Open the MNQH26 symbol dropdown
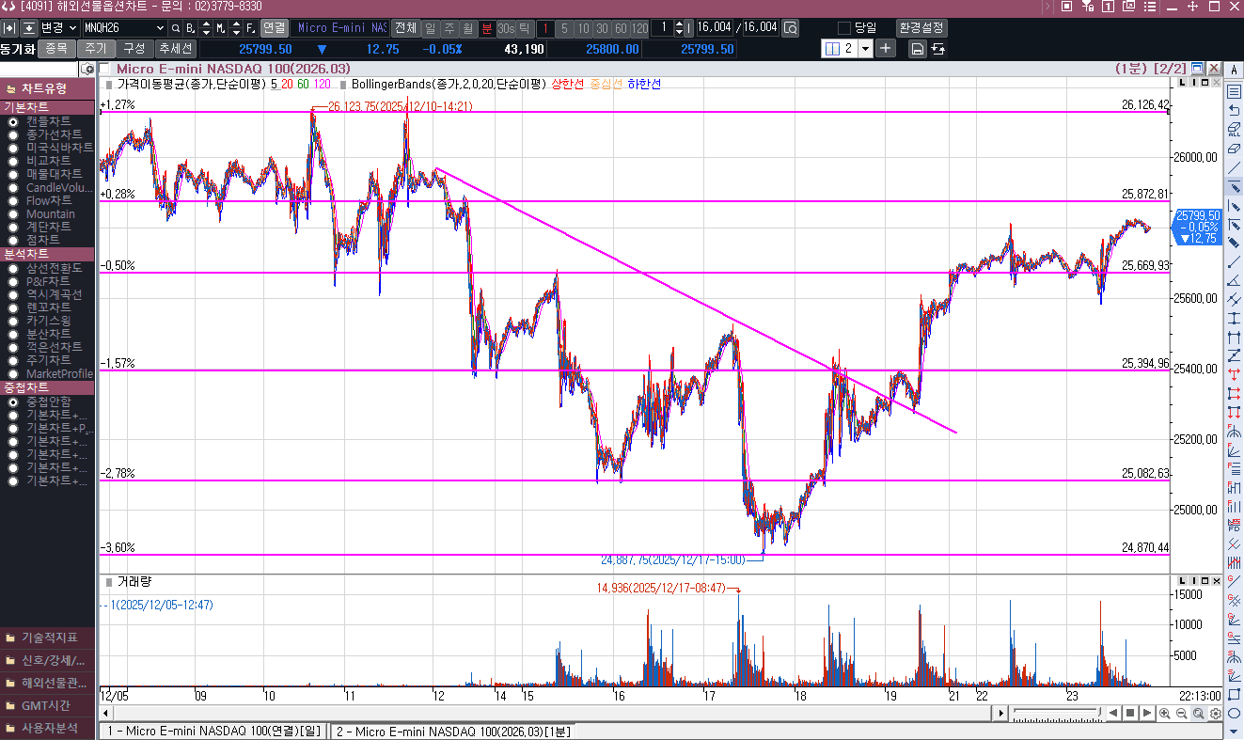Viewport: 1244px width, 740px height. point(160,28)
